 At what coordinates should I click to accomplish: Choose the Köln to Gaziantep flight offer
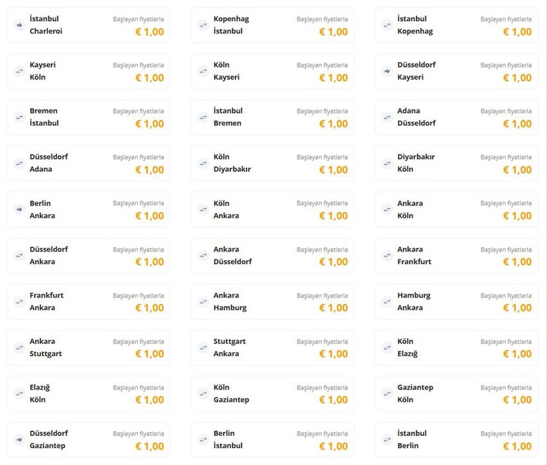tap(272, 394)
